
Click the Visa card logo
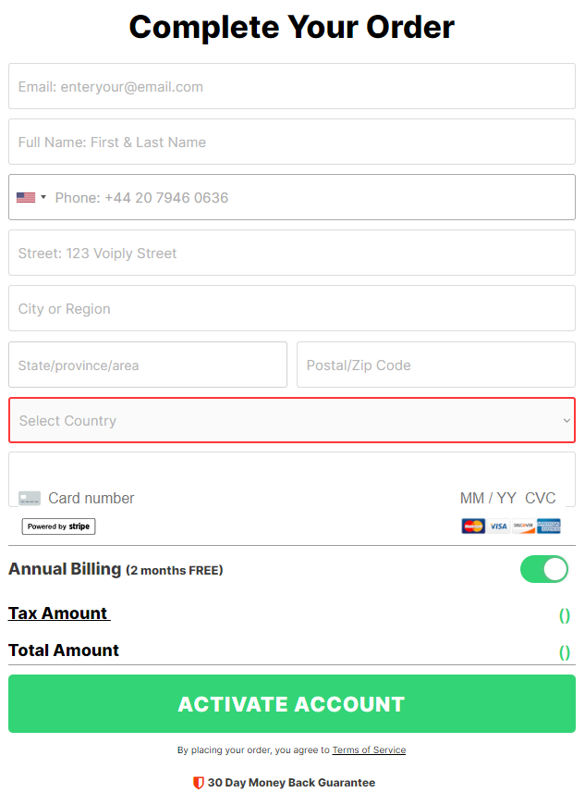click(x=498, y=526)
